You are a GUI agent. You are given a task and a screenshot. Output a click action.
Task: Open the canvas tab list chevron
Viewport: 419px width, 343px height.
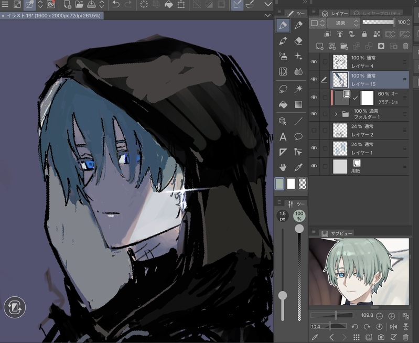point(268,16)
